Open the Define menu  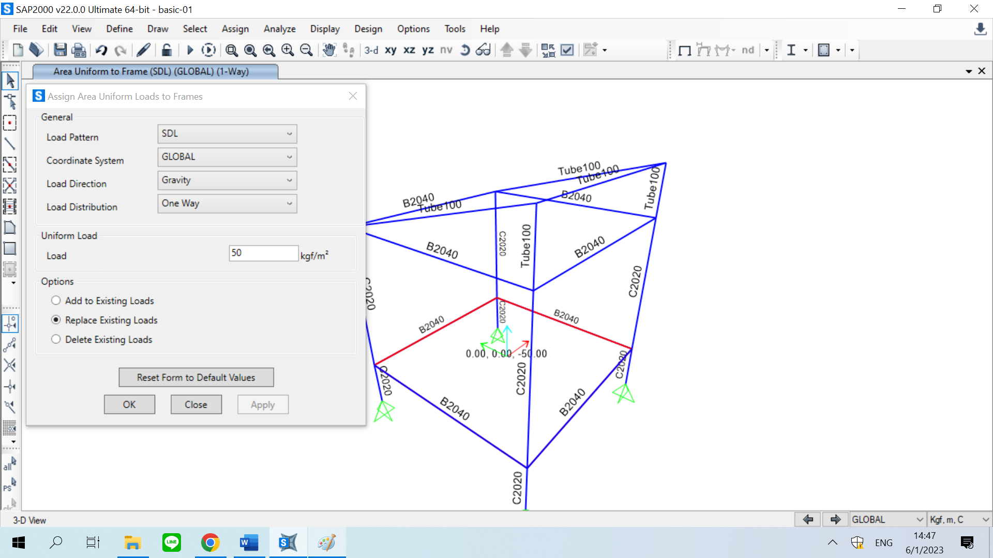(119, 29)
